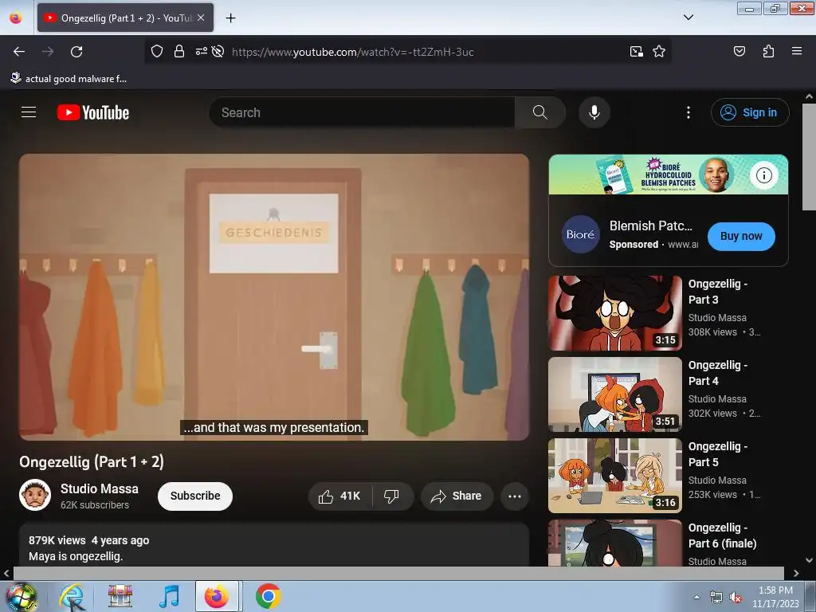Launch Google Chrome from taskbar

pyautogui.click(x=268, y=596)
